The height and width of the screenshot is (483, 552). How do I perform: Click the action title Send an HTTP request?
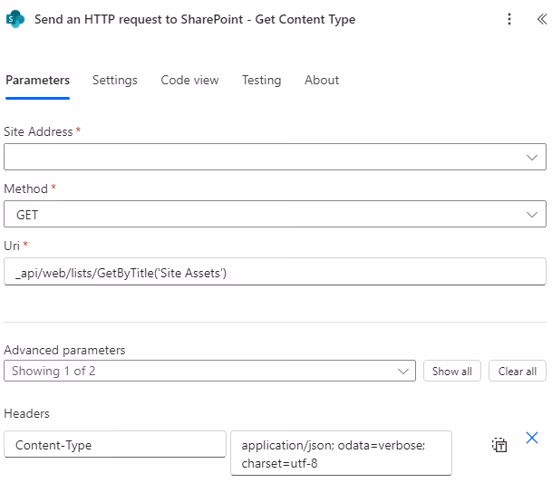(195, 19)
